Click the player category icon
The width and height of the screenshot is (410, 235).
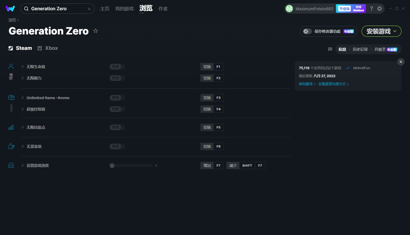tap(11, 66)
